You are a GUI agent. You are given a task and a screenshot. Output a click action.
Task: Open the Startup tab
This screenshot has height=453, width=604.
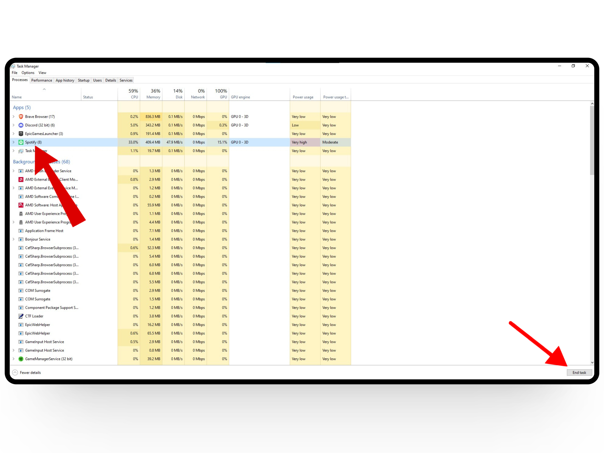tap(83, 80)
